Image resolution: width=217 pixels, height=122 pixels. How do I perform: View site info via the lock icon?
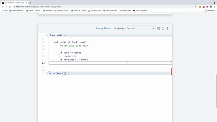[x=14, y=7]
